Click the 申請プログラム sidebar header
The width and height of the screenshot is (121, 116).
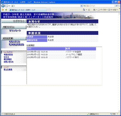click(x=14, y=27)
